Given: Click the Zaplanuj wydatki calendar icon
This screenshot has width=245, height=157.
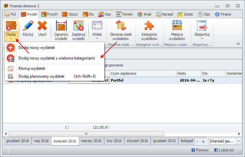Looking at the screenshot, I should click(78, 26).
